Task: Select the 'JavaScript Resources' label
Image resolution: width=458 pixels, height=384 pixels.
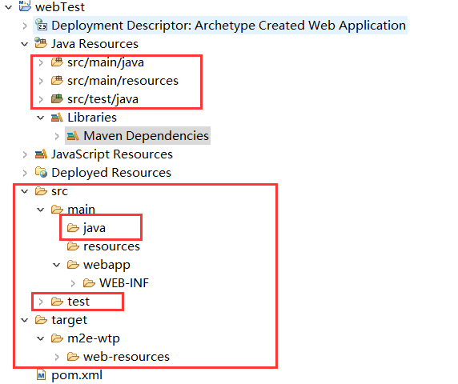Action: click(x=112, y=154)
